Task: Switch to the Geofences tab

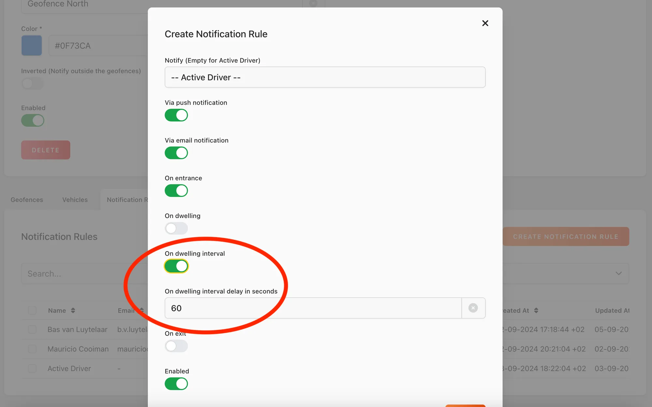Action: tap(27, 200)
